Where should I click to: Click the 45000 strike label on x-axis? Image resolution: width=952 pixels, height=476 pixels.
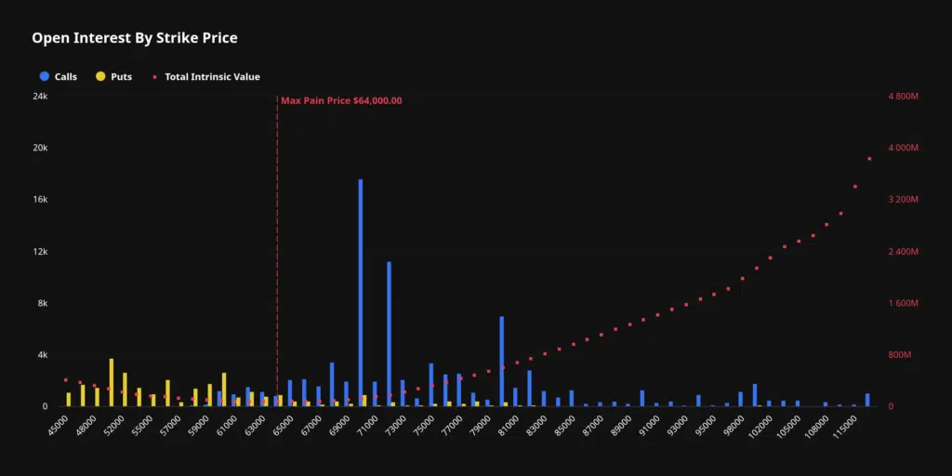tap(59, 425)
